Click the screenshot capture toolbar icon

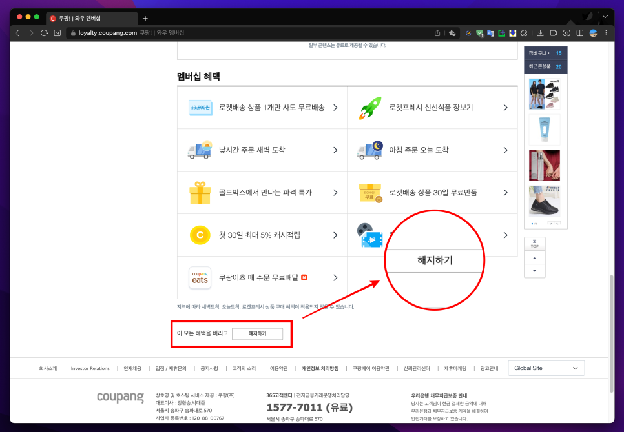pos(567,33)
